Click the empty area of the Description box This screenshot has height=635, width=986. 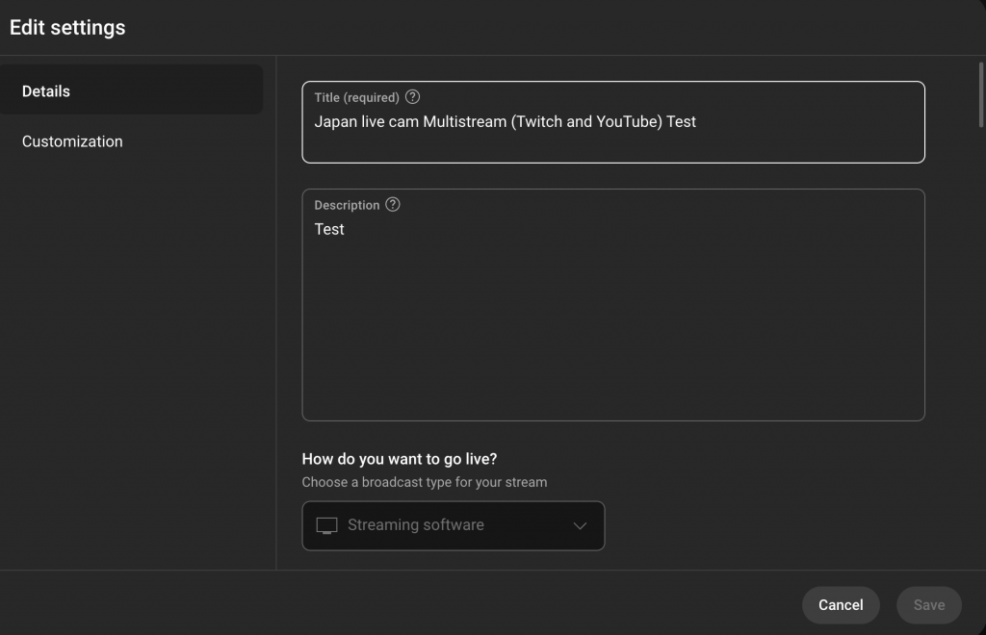pyautogui.click(x=612, y=327)
